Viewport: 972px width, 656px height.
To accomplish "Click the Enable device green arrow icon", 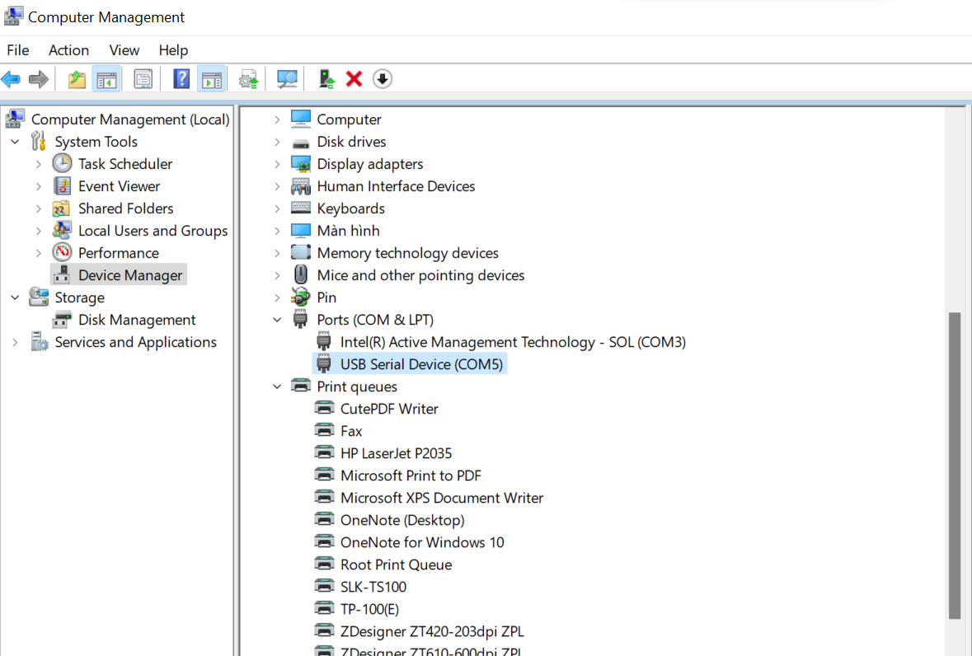I will click(x=326, y=79).
